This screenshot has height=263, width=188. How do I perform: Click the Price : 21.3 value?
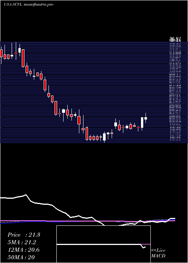(24, 235)
